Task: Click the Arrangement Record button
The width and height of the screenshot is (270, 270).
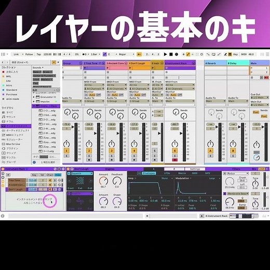Action: pos(177,55)
